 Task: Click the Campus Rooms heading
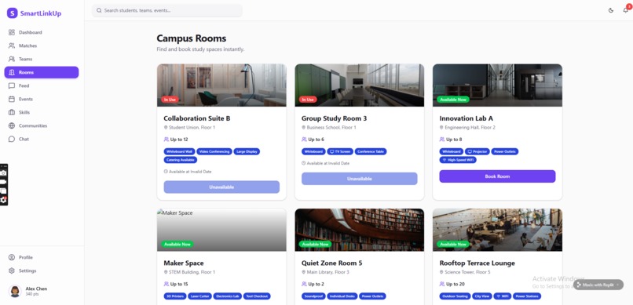coord(192,38)
